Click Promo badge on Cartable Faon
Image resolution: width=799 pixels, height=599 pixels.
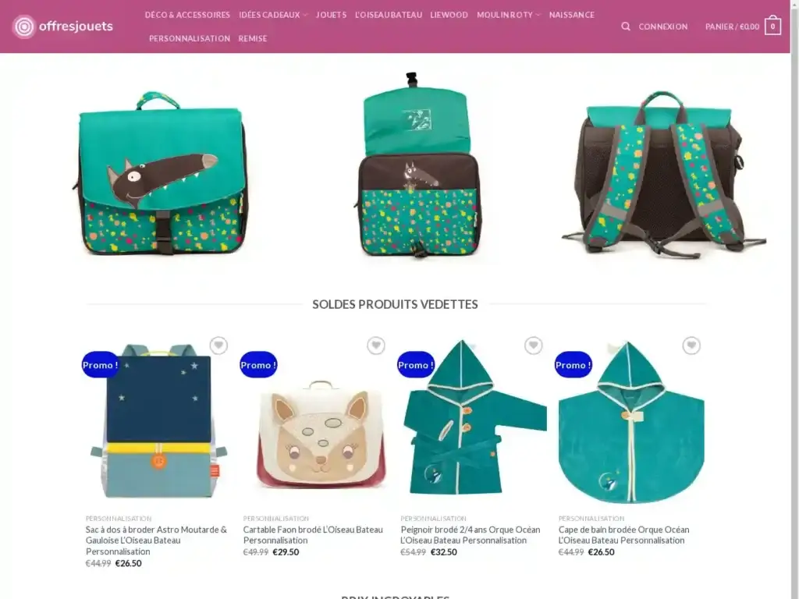(x=258, y=365)
